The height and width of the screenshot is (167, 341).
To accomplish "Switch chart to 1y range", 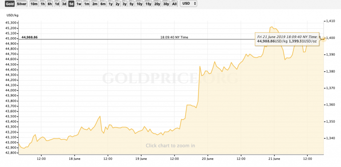I will coord(111,4).
